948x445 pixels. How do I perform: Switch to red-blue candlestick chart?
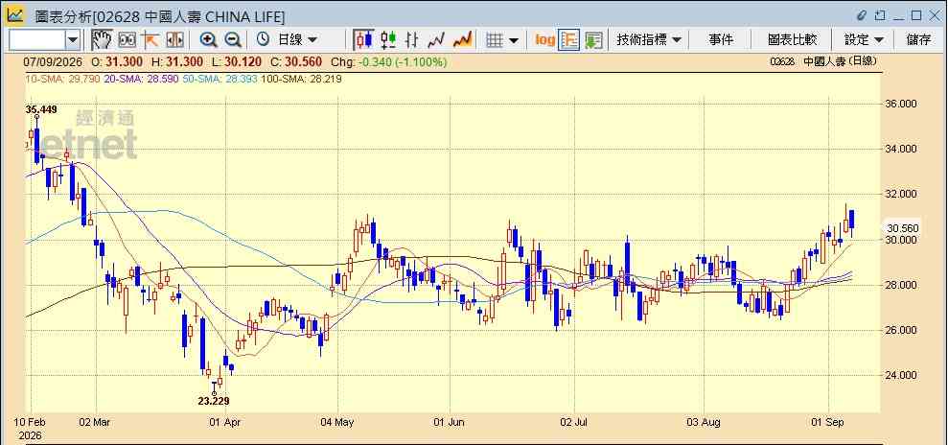coord(364,40)
